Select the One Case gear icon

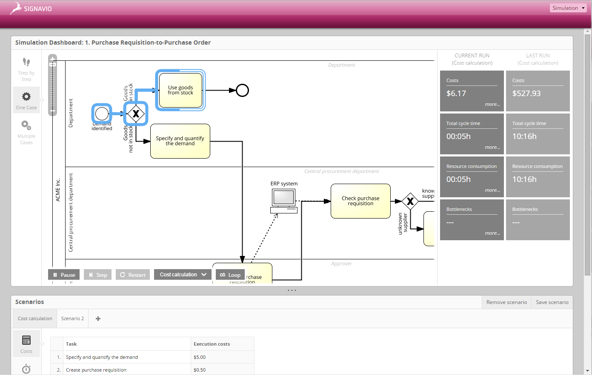pyautogui.click(x=26, y=97)
